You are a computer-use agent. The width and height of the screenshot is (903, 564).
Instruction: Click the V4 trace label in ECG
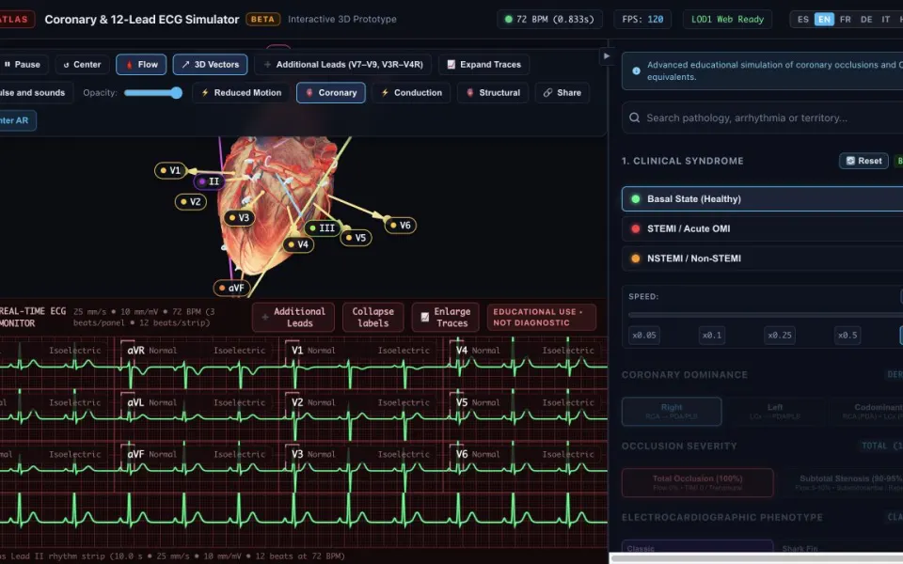pyautogui.click(x=462, y=350)
